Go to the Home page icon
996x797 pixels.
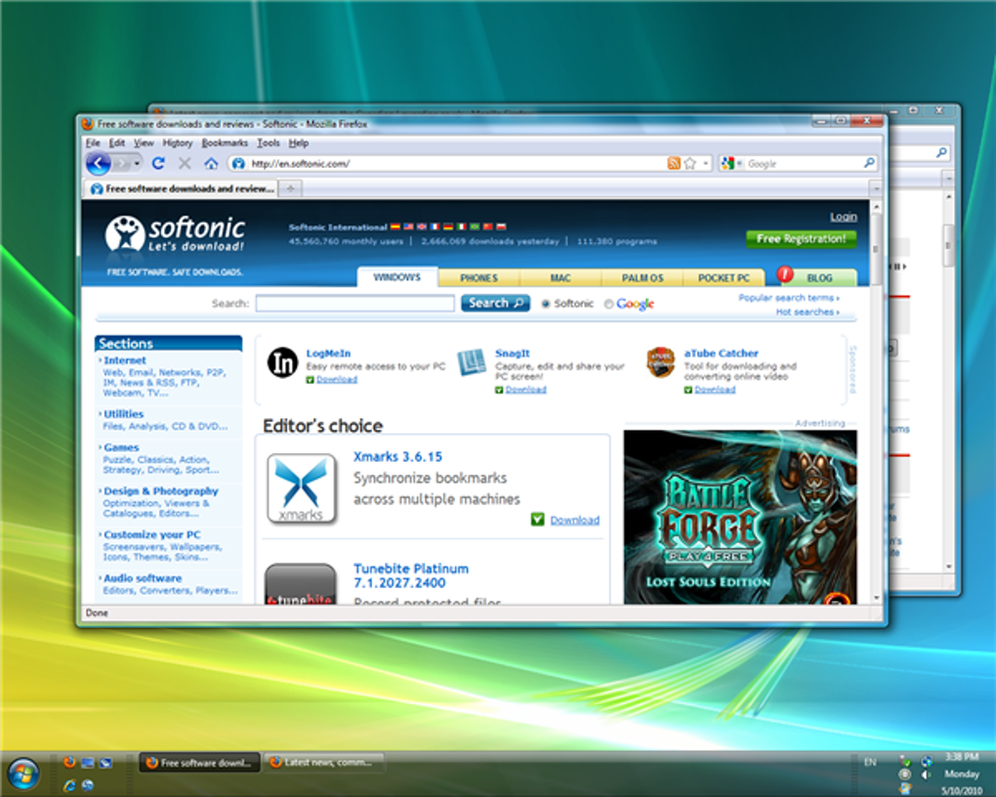(x=211, y=163)
